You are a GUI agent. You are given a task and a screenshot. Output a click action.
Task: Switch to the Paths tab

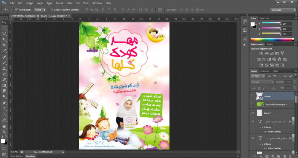pos(275,71)
